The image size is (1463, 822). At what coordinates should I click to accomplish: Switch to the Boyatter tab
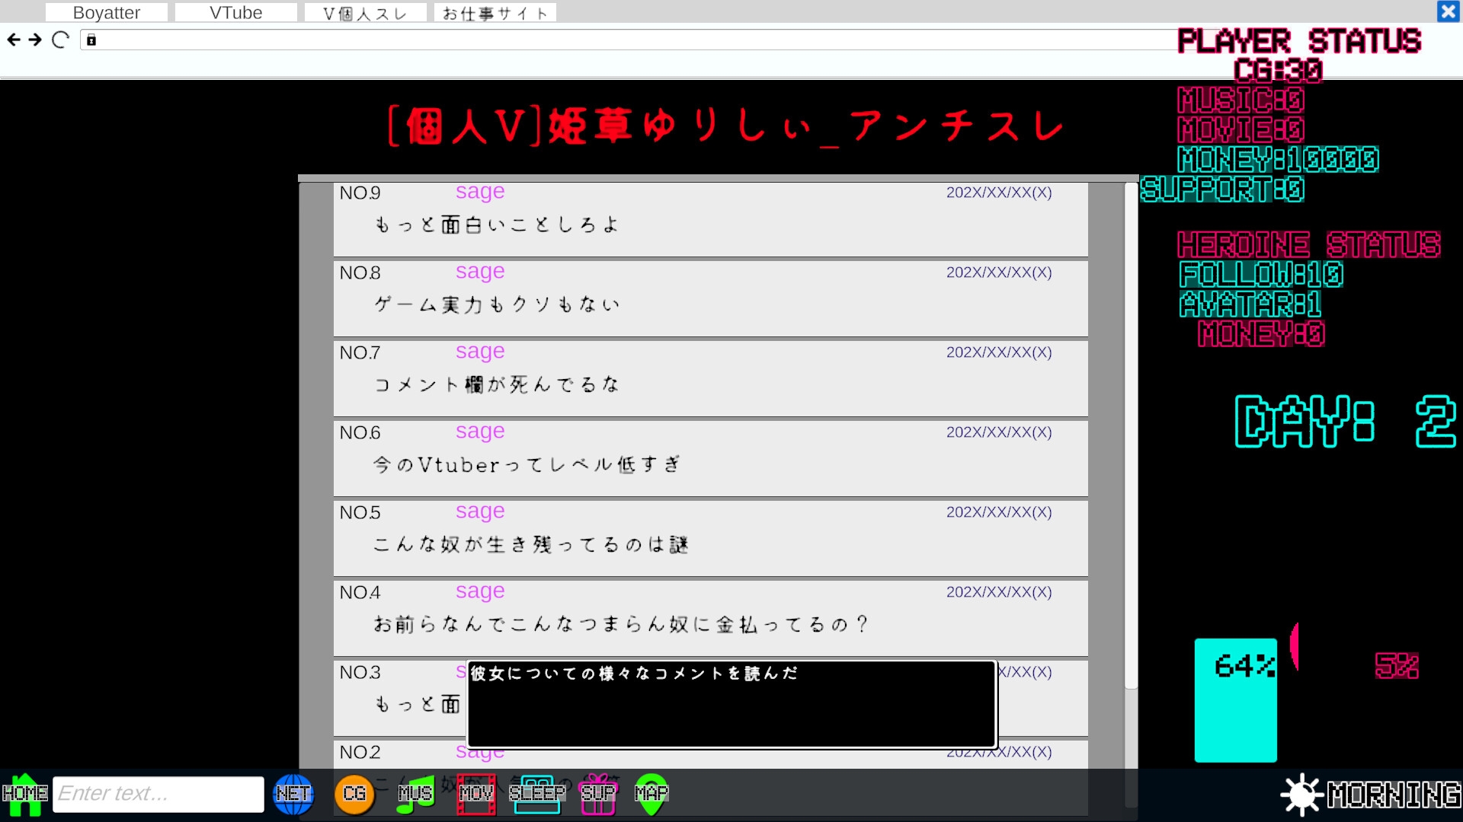click(106, 11)
